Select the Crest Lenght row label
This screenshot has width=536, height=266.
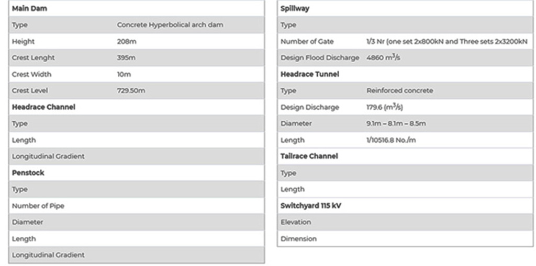point(33,58)
